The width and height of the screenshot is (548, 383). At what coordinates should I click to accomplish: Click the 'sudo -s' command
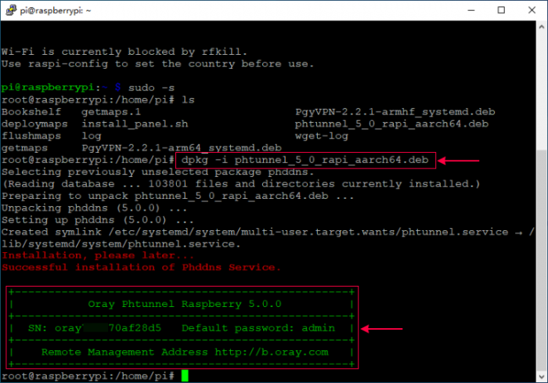coord(151,88)
